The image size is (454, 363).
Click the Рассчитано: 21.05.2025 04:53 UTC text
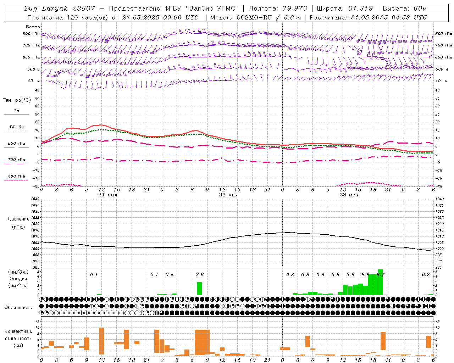point(368,17)
